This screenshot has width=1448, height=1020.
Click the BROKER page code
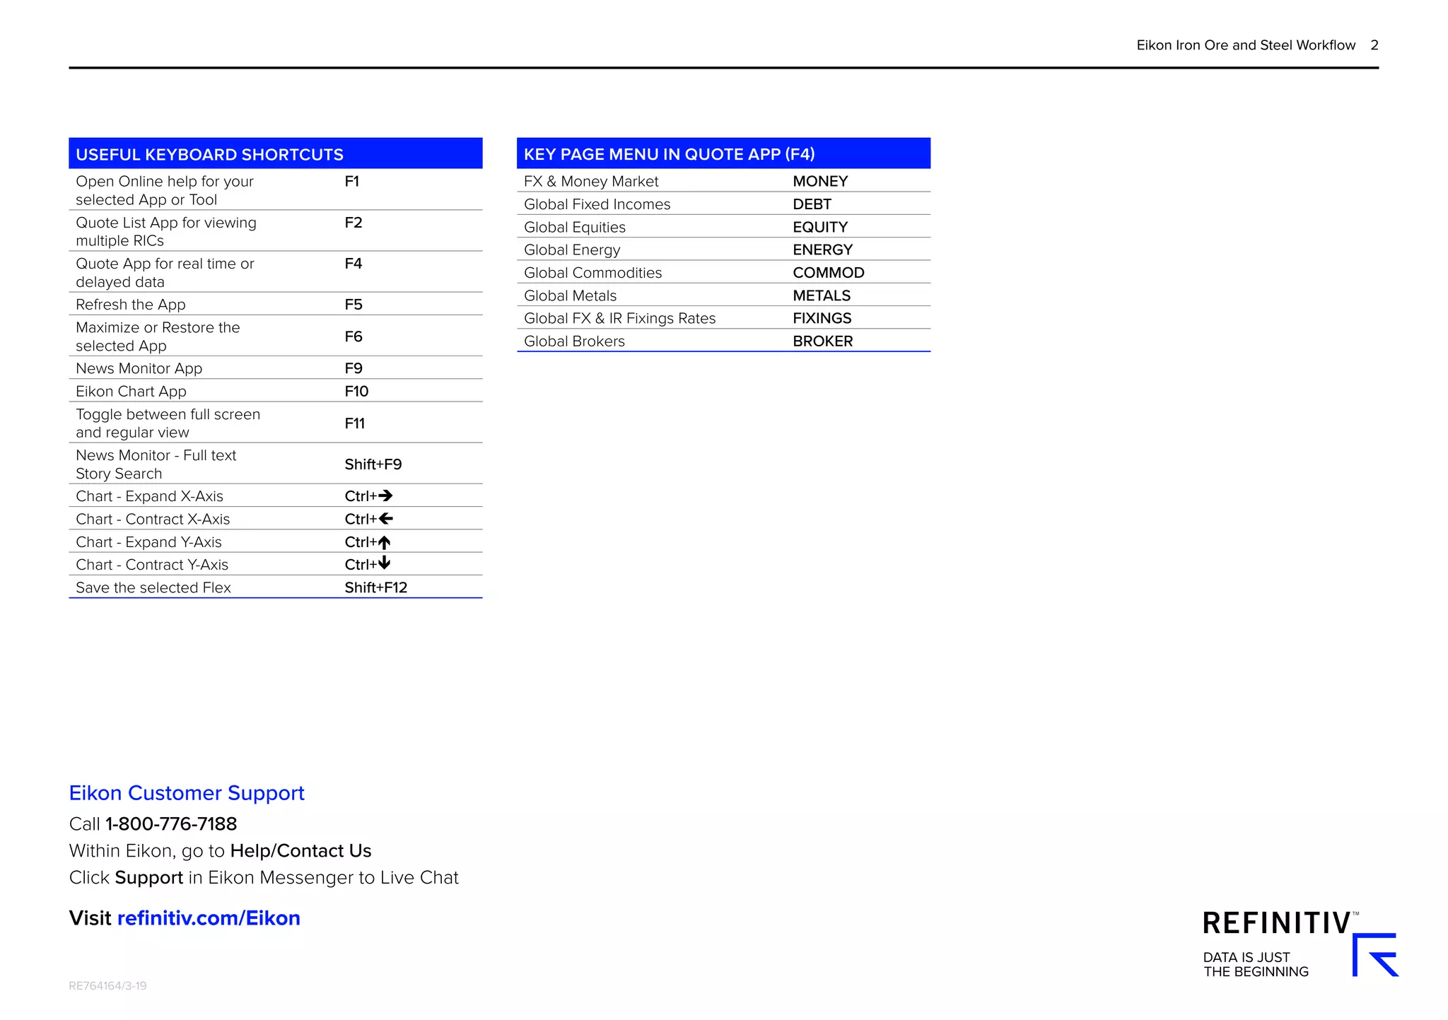[822, 341]
